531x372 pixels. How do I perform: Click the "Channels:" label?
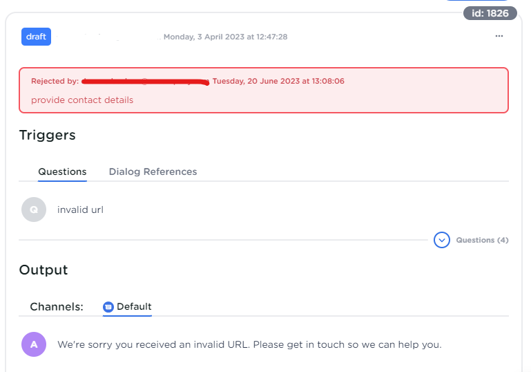click(57, 307)
